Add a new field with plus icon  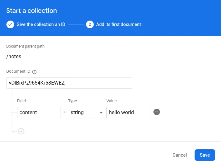click(21, 131)
